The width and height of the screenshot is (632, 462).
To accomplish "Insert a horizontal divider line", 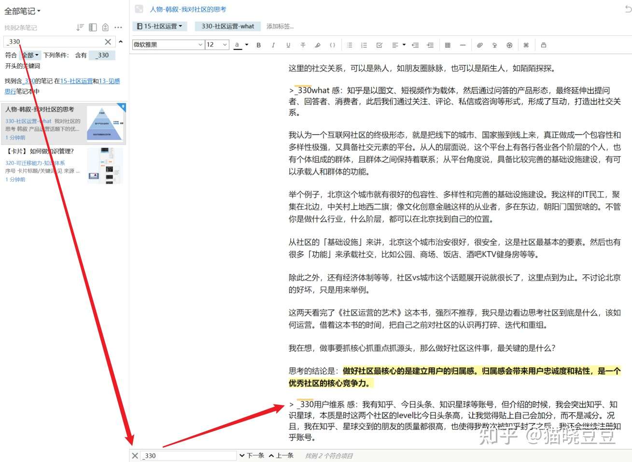I will click(x=463, y=44).
